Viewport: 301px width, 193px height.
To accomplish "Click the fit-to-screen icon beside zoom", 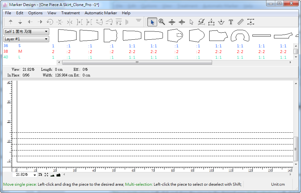I will 46,175.
